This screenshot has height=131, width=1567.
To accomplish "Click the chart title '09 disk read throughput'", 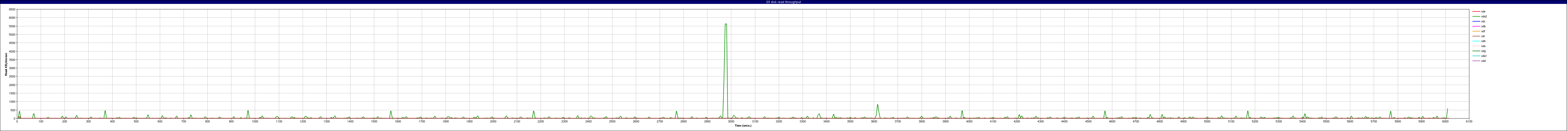I will (x=783, y=2).
